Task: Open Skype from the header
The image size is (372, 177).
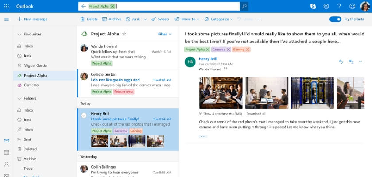Action: [313, 6]
